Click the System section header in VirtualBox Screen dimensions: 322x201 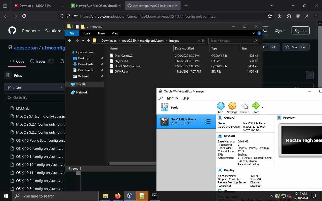[x=229, y=136]
